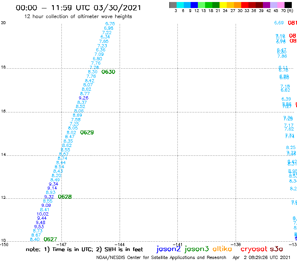Click the gray swatch in the legend
The image size is (297, 261).
click(173, 5)
